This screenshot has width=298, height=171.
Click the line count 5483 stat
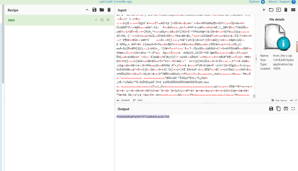pos(138,100)
